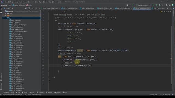Open the run configuration dropdown

(143, 5)
